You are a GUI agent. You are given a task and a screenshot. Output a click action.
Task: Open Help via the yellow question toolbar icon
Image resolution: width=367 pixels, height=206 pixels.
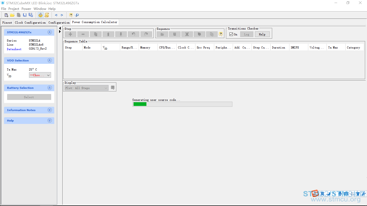(x=71, y=15)
